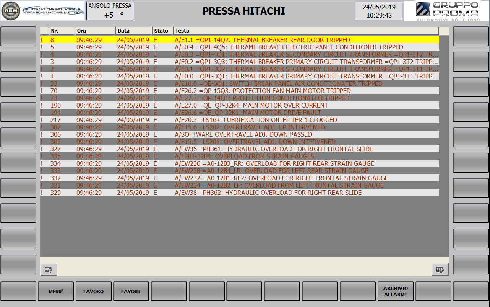Open the LAVORO page
Screen dimensions: 490x307
tap(93, 291)
